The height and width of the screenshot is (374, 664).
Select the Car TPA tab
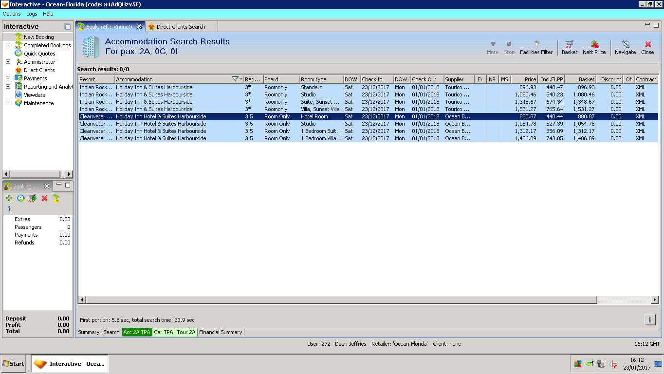164,332
